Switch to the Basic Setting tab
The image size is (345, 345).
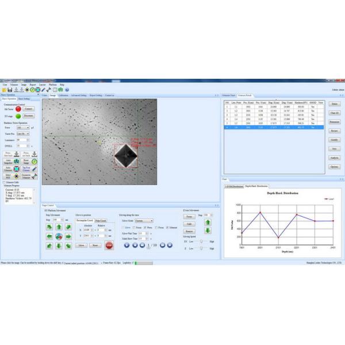[x=24, y=99]
